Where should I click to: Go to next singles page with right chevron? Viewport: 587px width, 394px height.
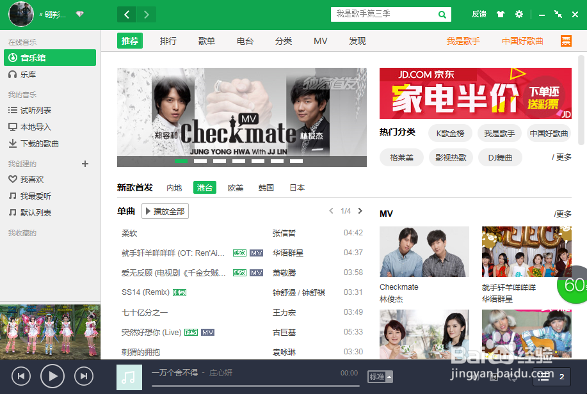click(x=360, y=210)
